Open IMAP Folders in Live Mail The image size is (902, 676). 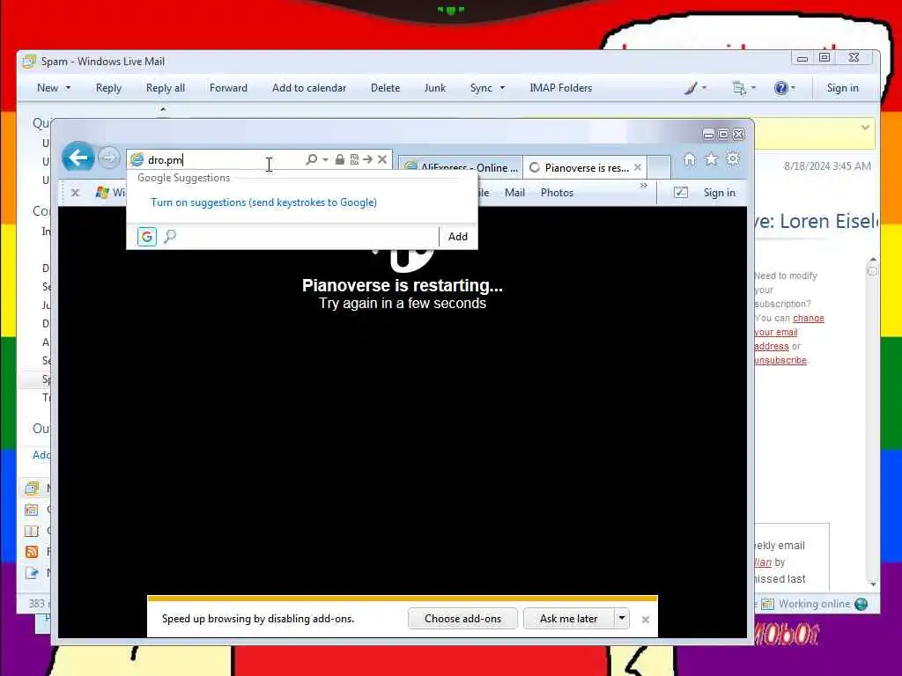(x=561, y=88)
